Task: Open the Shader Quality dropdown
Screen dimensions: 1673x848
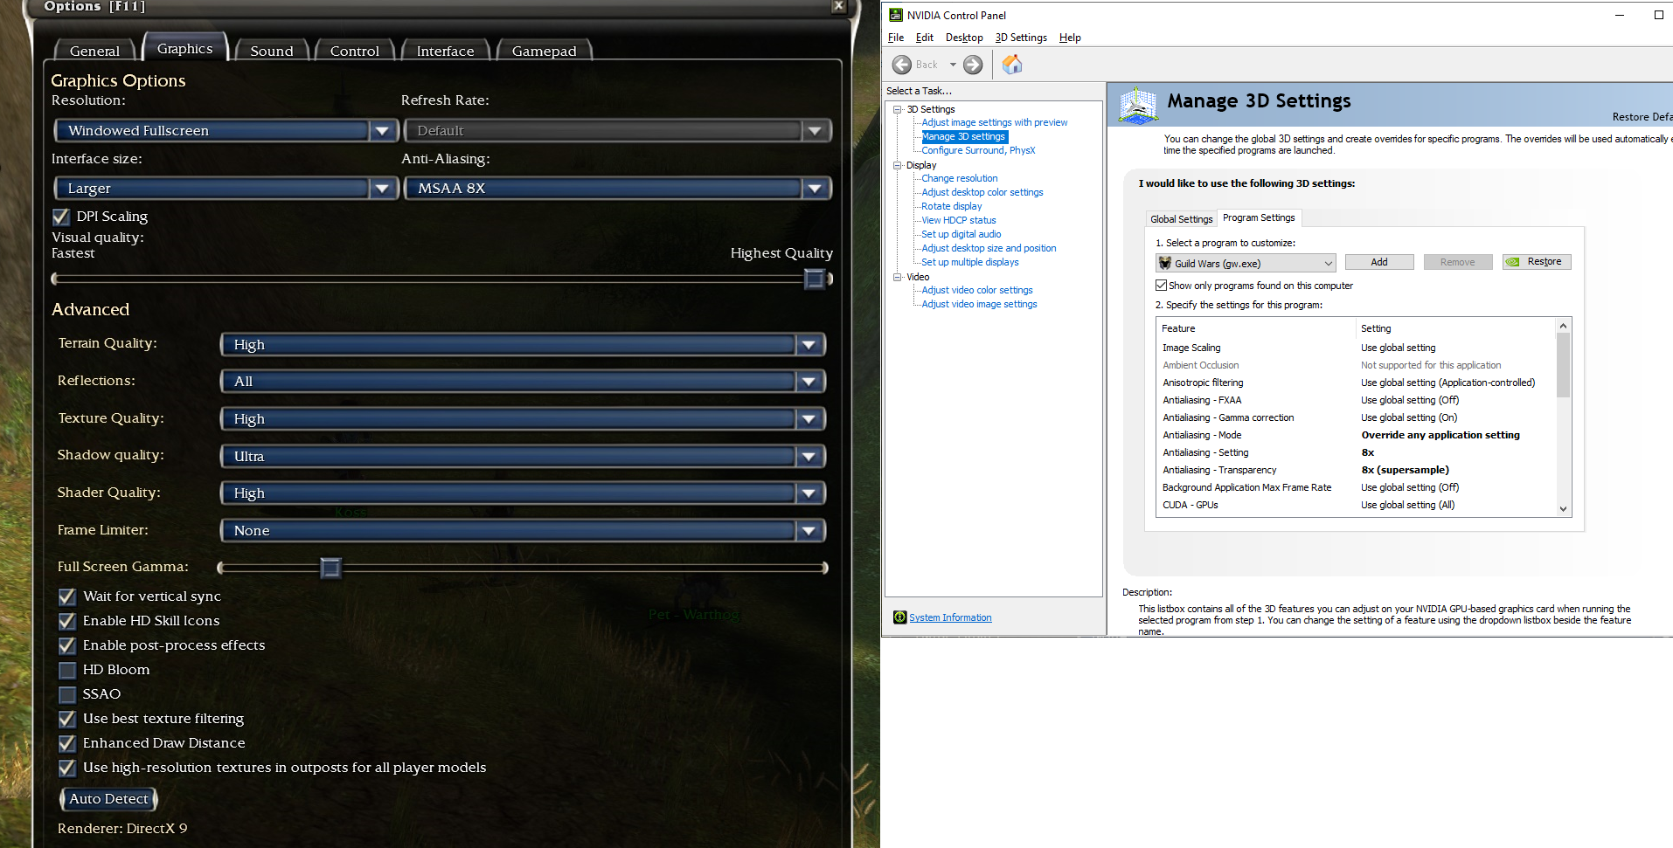Action: pos(523,493)
